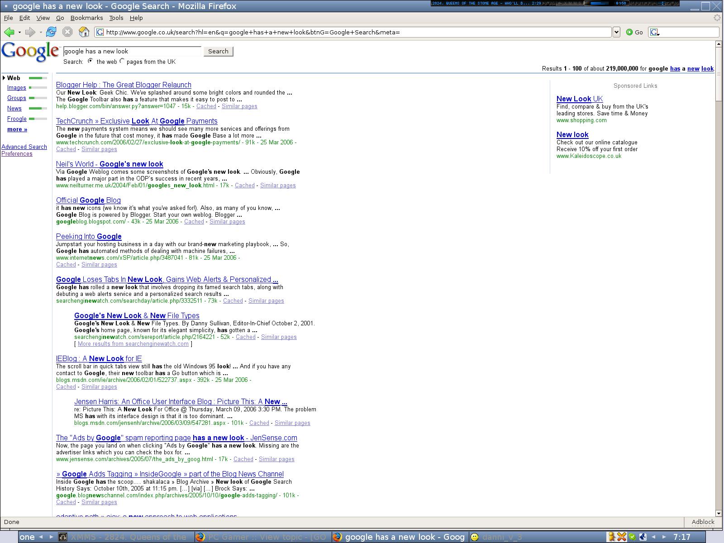Click the tray scroll-left arrow
The height and width of the screenshot is (543, 724).
click(x=653, y=537)
